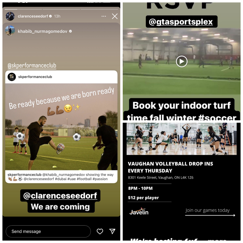Tap the skperformanceclub logo avatar
This screenshot has width=243, height=243.
click(12, 77)
